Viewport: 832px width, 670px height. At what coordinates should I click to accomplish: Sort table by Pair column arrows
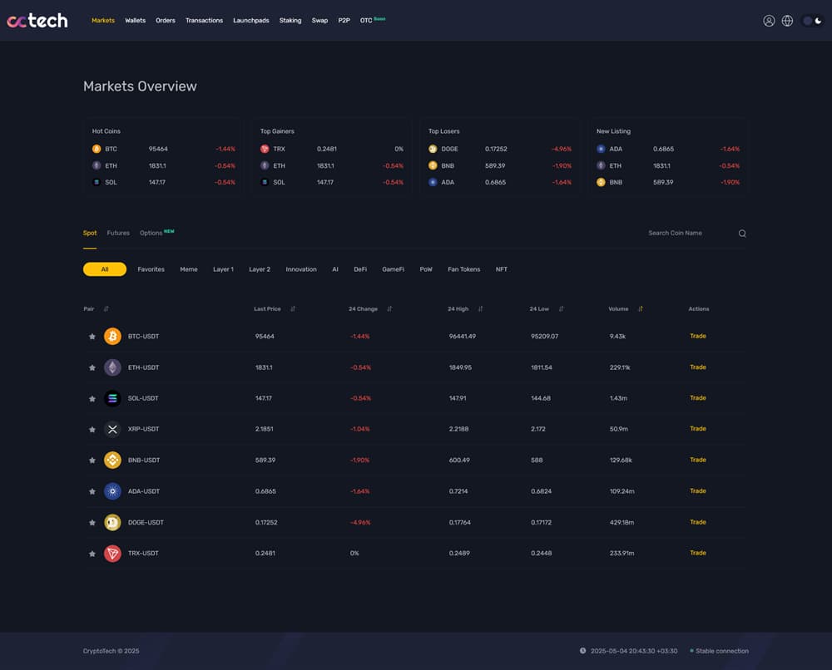coord(106,308)
